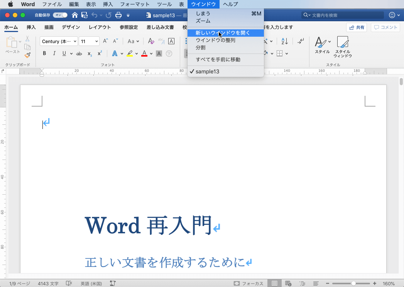
Task: Click the 文書内を検索 search field
Action: (x=343, y=15)
